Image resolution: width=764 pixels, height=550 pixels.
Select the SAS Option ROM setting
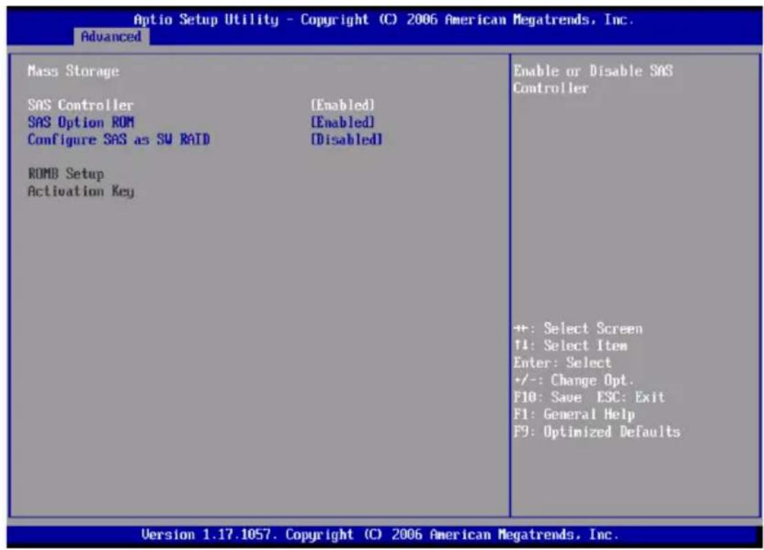click(81, 123)
